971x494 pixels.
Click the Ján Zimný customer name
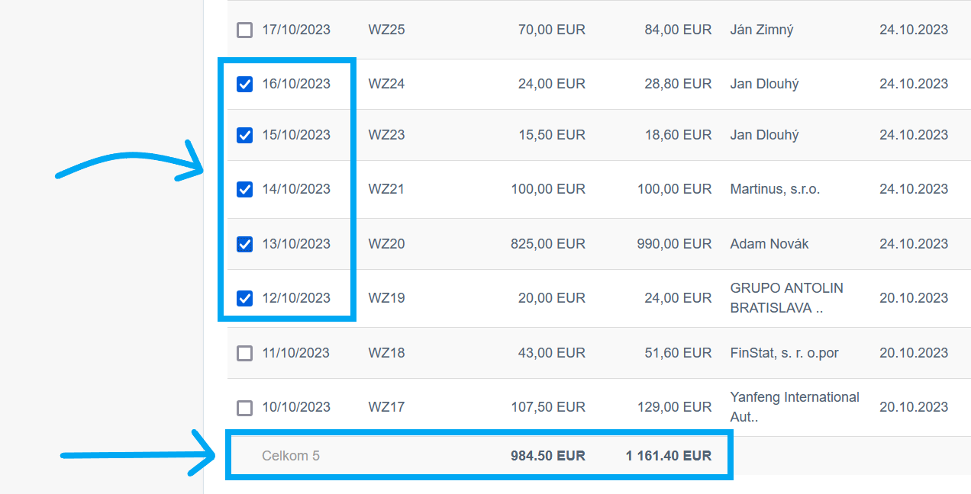pyautogui.click(x=762, y=30)
